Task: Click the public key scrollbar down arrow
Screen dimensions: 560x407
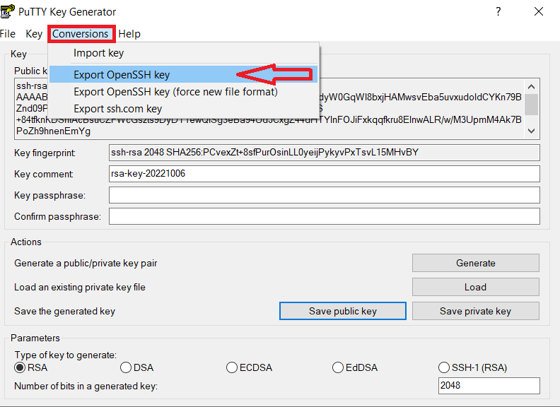Action: (x=532, y=131)
